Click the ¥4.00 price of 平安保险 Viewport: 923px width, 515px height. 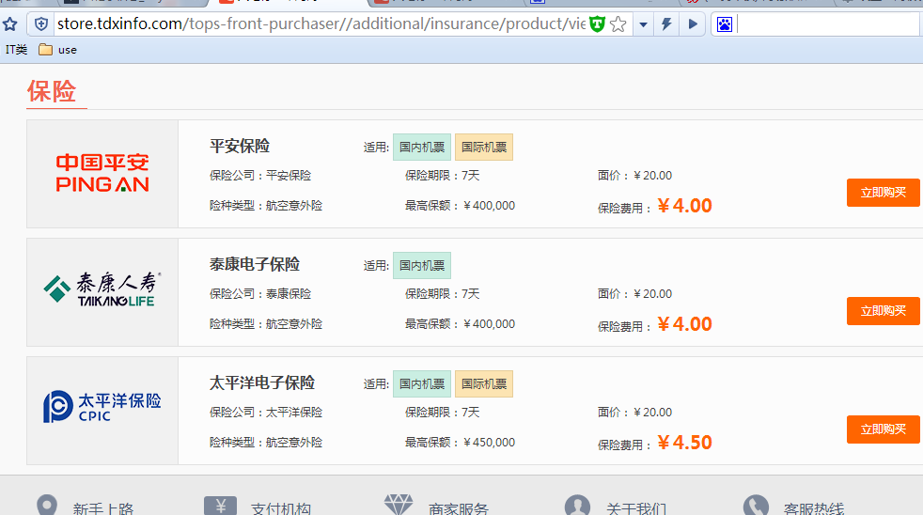[684, 206]
